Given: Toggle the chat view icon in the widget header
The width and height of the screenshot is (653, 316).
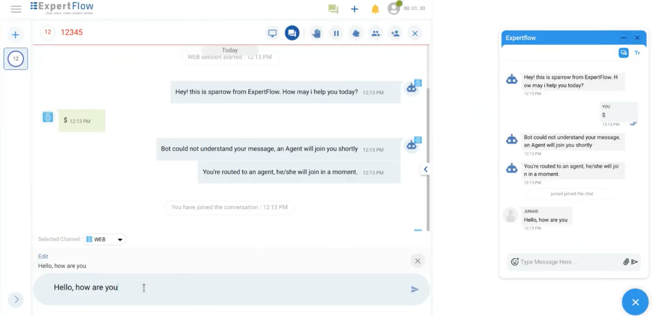Looking at the screenshot, I should pyautogui.click(x=623, y=53).
